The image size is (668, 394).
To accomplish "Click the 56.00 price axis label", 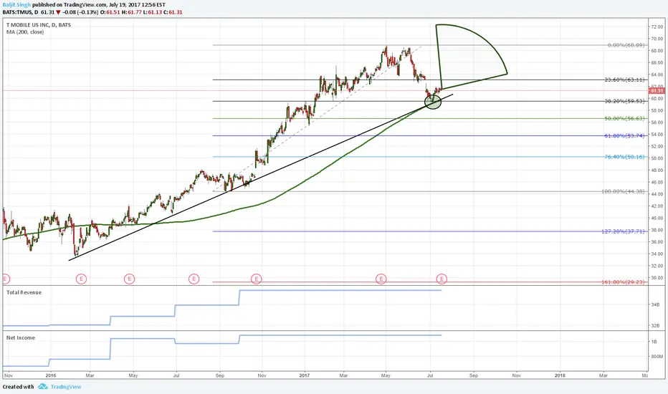I will [x=657, y=122].
